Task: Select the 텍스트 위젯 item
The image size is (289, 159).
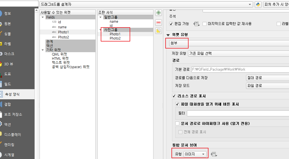Action: click(61, 63)
